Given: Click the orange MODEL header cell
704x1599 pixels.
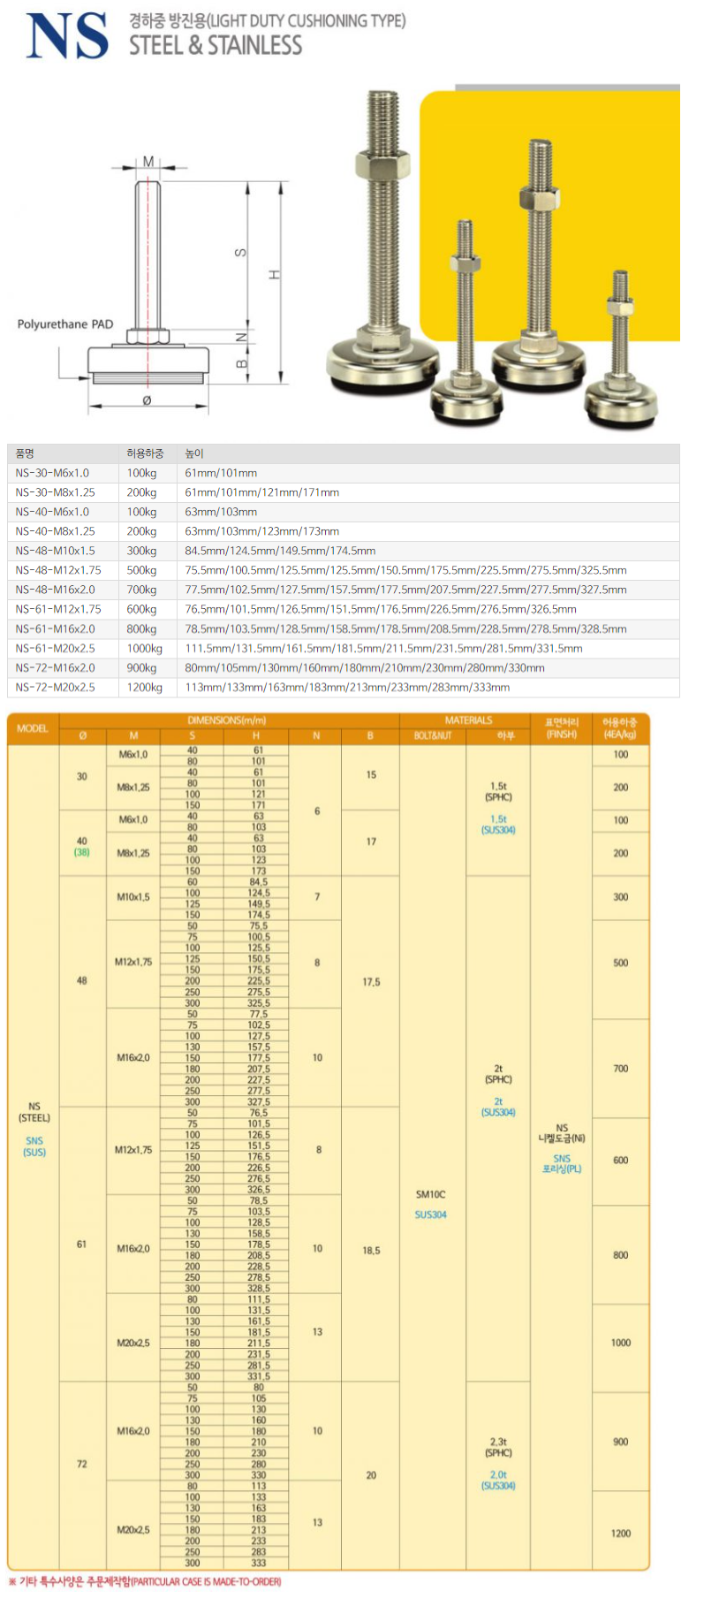Looking at the screenshot, I should (x=33, y=728).
